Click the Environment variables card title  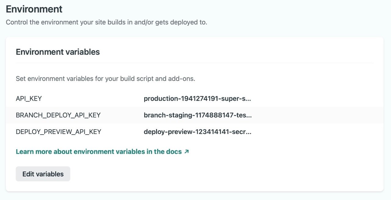tap(58, 52)
